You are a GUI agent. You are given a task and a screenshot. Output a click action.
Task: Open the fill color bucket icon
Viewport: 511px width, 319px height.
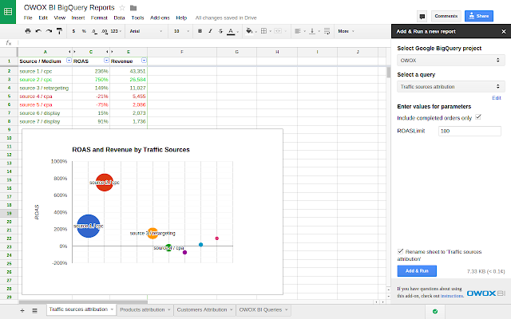pos(249,31)
